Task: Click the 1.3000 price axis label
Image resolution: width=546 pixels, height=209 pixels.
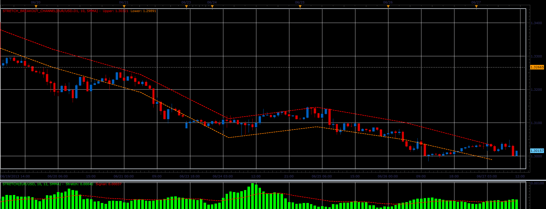Action: click(x=537, y=156)
